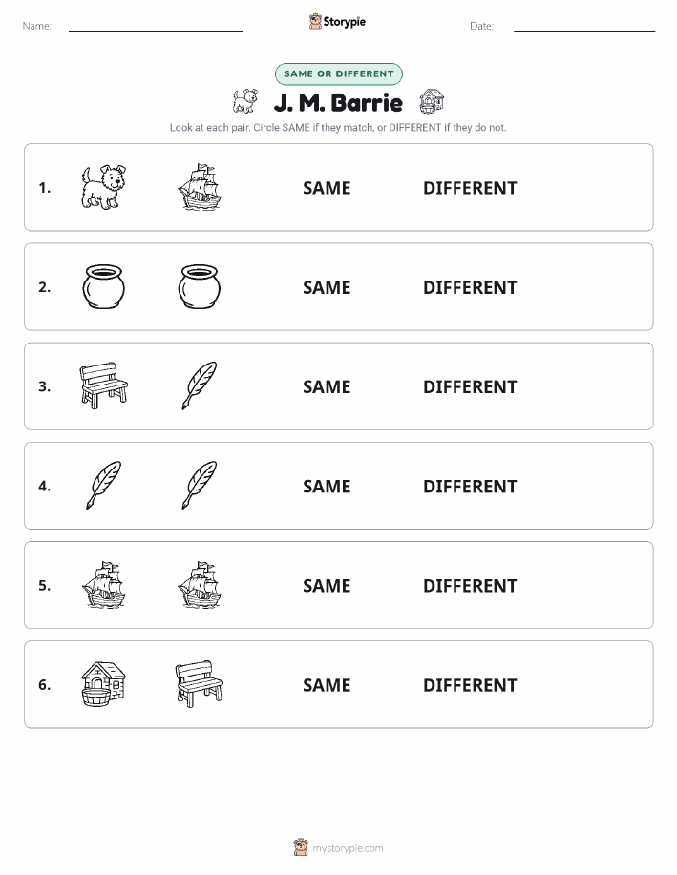Choose SAME for question 5
The height and width of the screenshot is (875, 677).
click(327, 585)
